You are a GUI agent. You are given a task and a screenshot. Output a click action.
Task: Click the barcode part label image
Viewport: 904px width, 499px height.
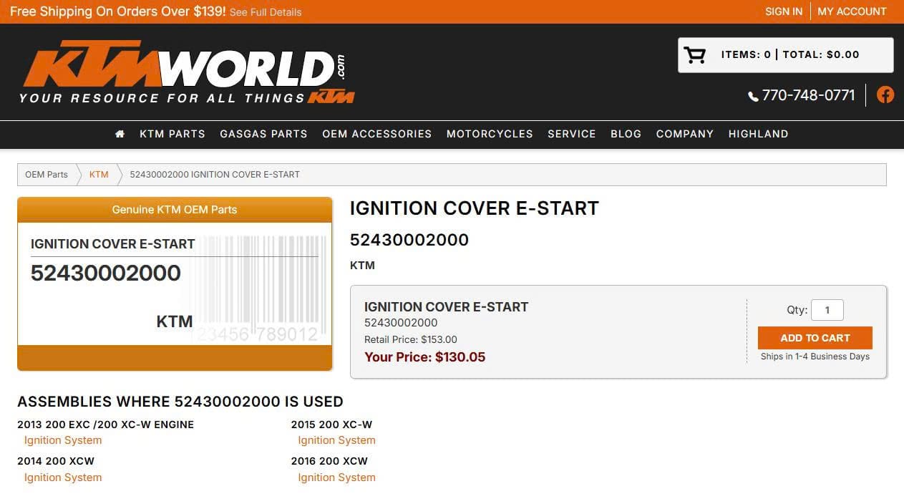coord(175,284)
